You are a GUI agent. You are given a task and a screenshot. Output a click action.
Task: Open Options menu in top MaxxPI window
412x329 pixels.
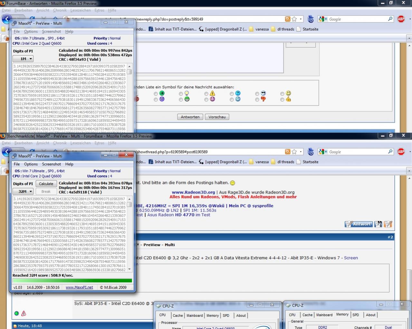coord(31,32)
